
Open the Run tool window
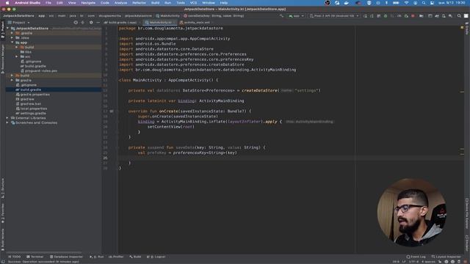coord(96,257)
